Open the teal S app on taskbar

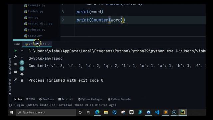coord(140,112)
